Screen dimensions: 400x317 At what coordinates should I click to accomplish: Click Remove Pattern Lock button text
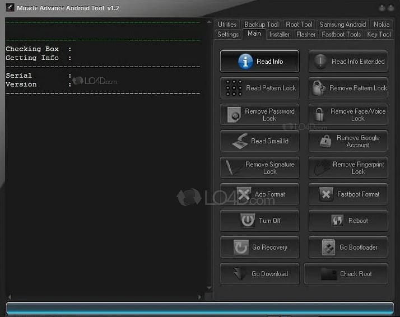[x=358, y=88]
